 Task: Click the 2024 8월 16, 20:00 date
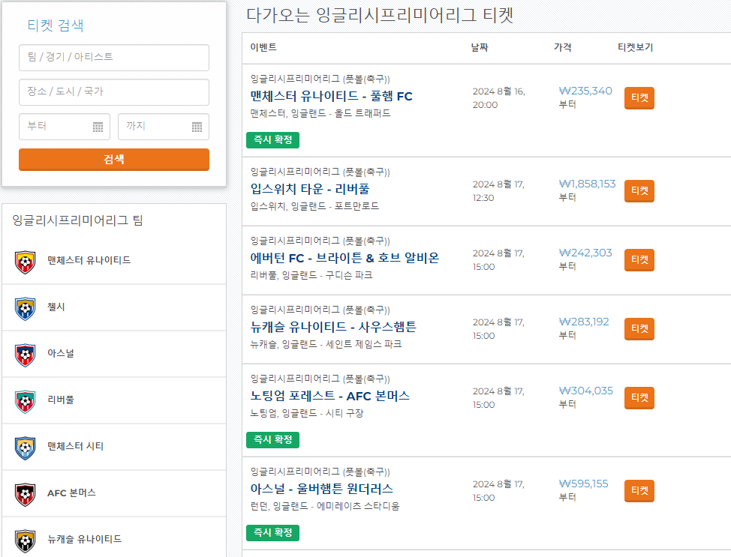pyautogui.click(x=499, y=98)
